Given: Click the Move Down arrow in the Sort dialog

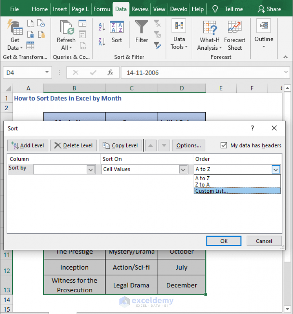Looking at the screenshot, I should click(164, 145).
